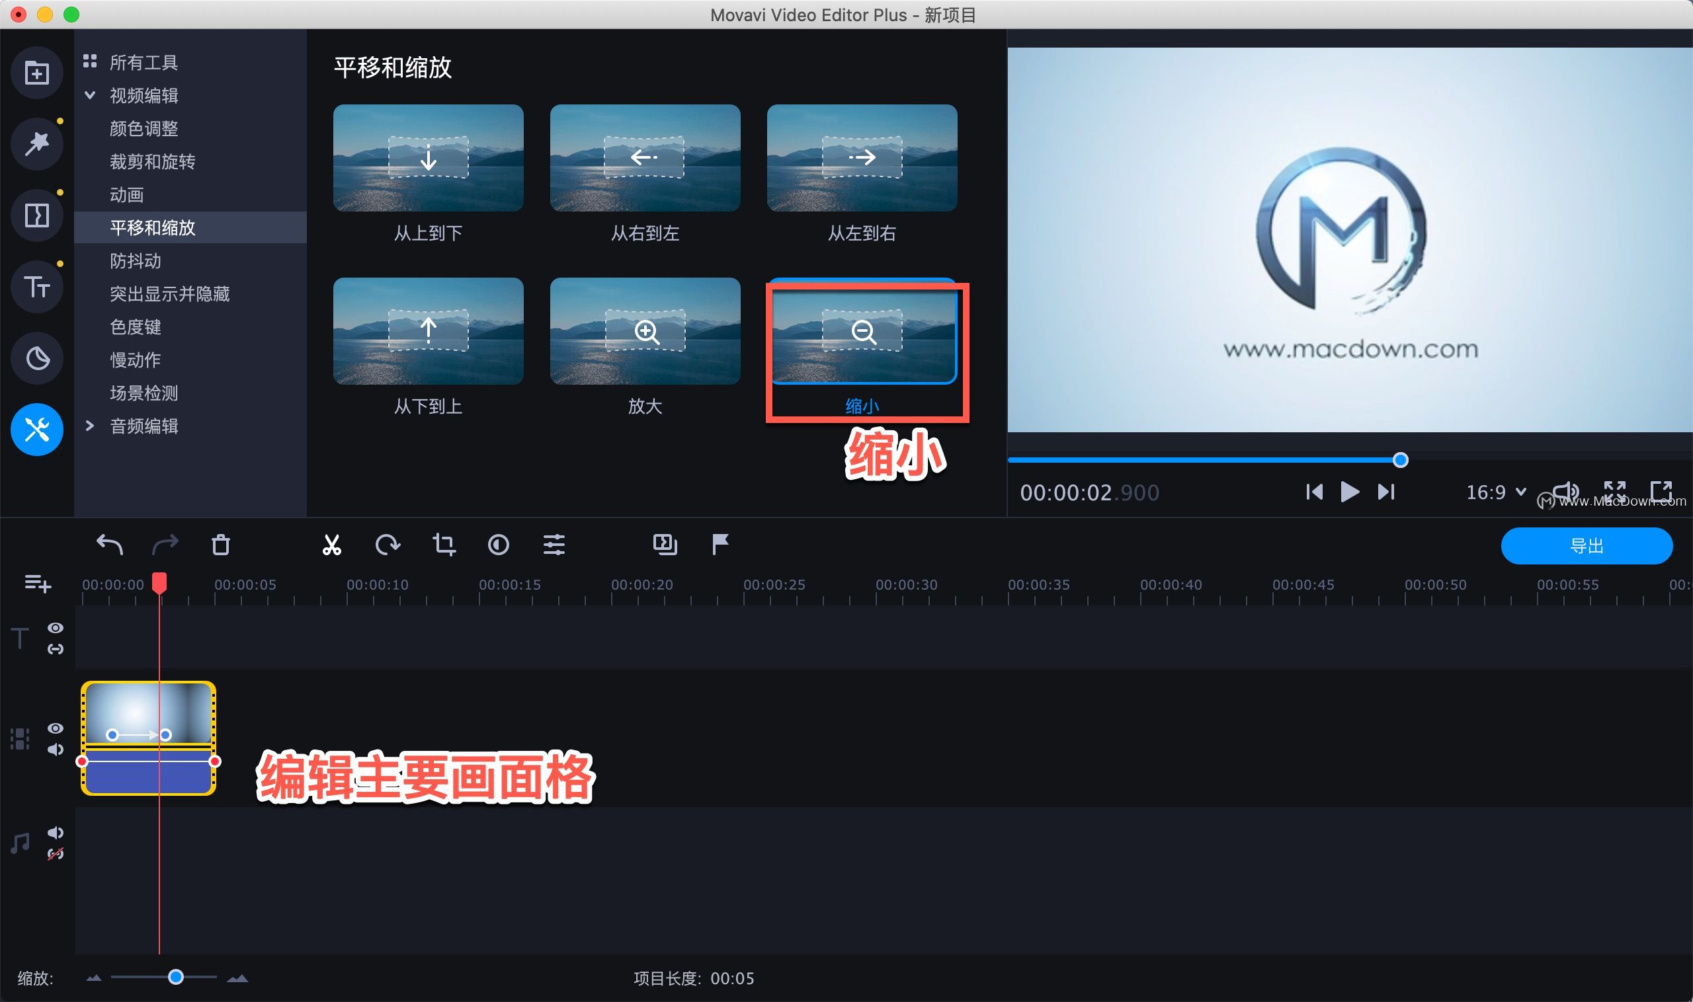Choose the 从下到上 pan preset
The width and height of the screenshot is (1693, 1002).
pos(429,331)
